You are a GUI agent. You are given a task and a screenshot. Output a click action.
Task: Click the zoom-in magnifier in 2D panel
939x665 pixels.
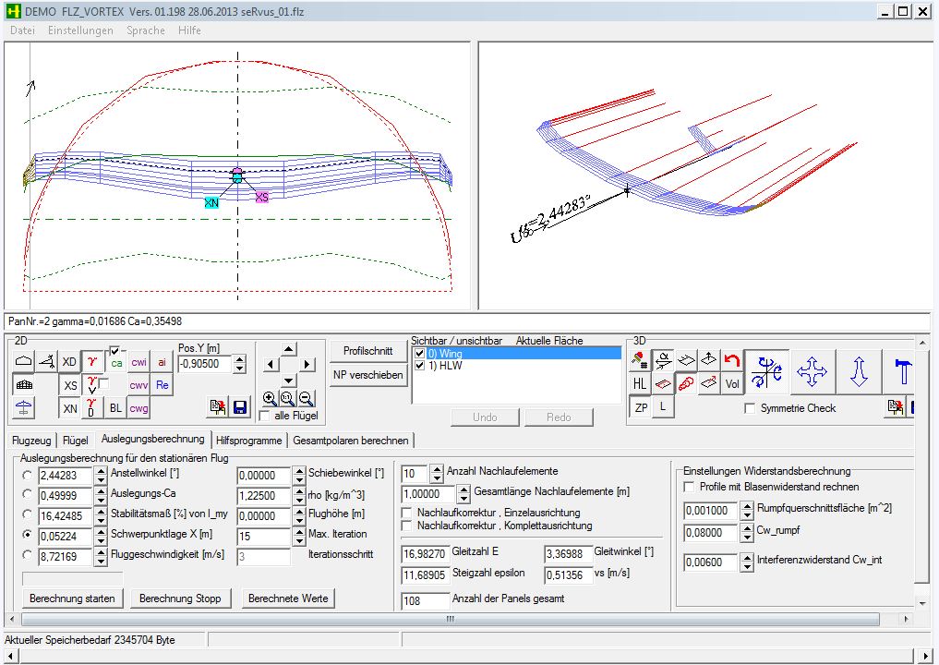[270, 399]
